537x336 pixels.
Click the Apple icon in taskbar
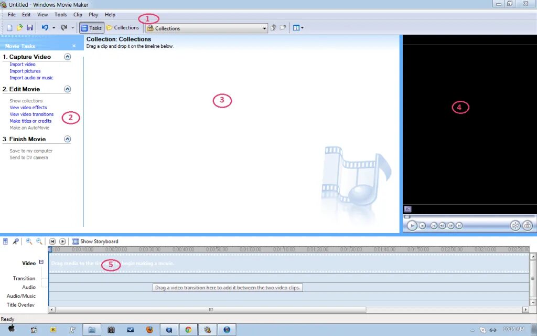(x=12, y=329)
